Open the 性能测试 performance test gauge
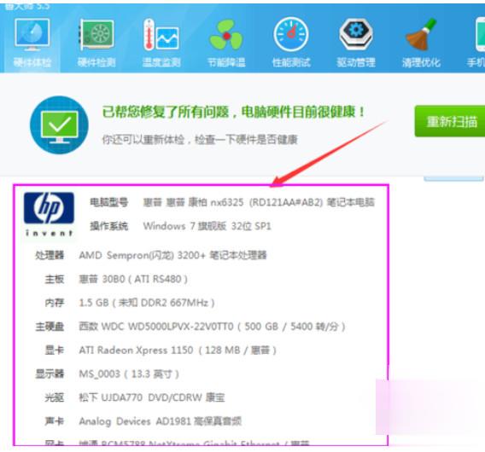The width and height of the screenshot is (485, 452). [291, 43]
